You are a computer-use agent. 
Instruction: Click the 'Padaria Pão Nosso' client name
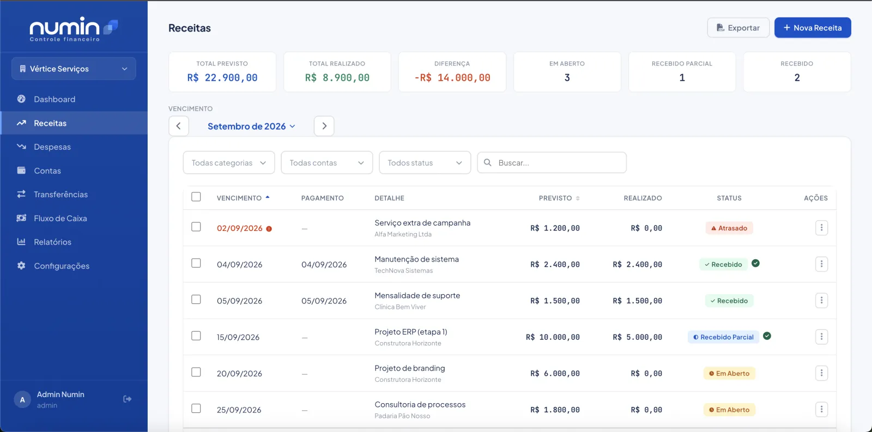(x=402, y=416)
